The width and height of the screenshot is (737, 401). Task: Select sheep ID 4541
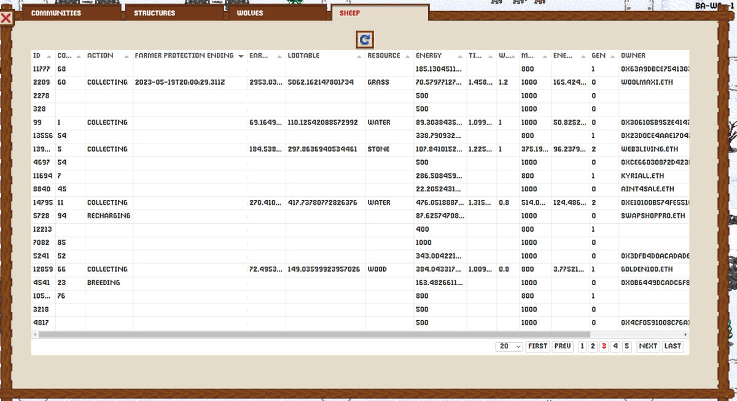tap(43, 283)
